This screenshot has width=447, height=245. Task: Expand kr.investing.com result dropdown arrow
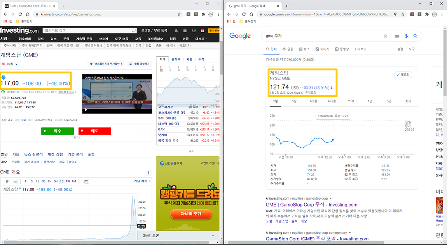331,198
